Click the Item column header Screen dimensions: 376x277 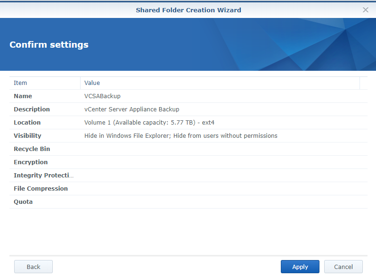click(x=20, y=83)
